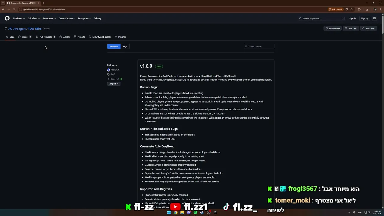Image resolution: width=384 pixels, height=216 pixels.
Task: Open Steam from the taskbar
Action: 202,212
